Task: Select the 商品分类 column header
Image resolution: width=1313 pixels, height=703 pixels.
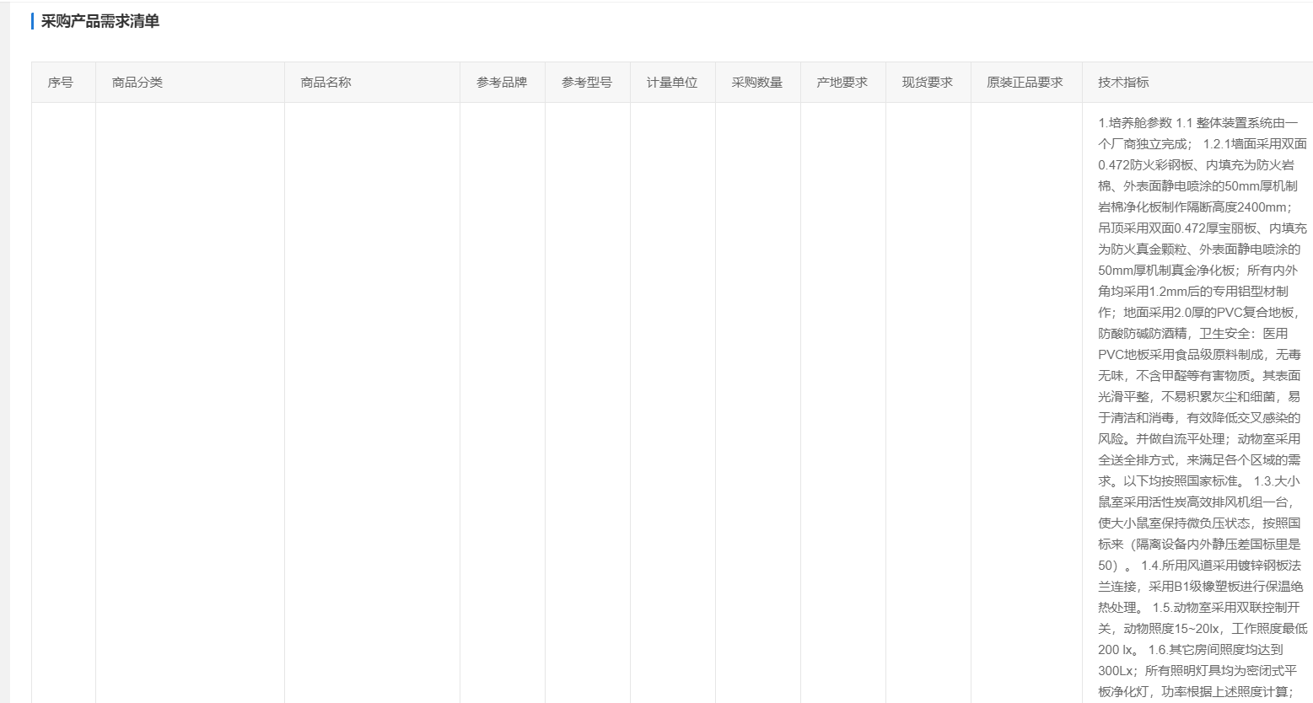Action: click(137, 83)
